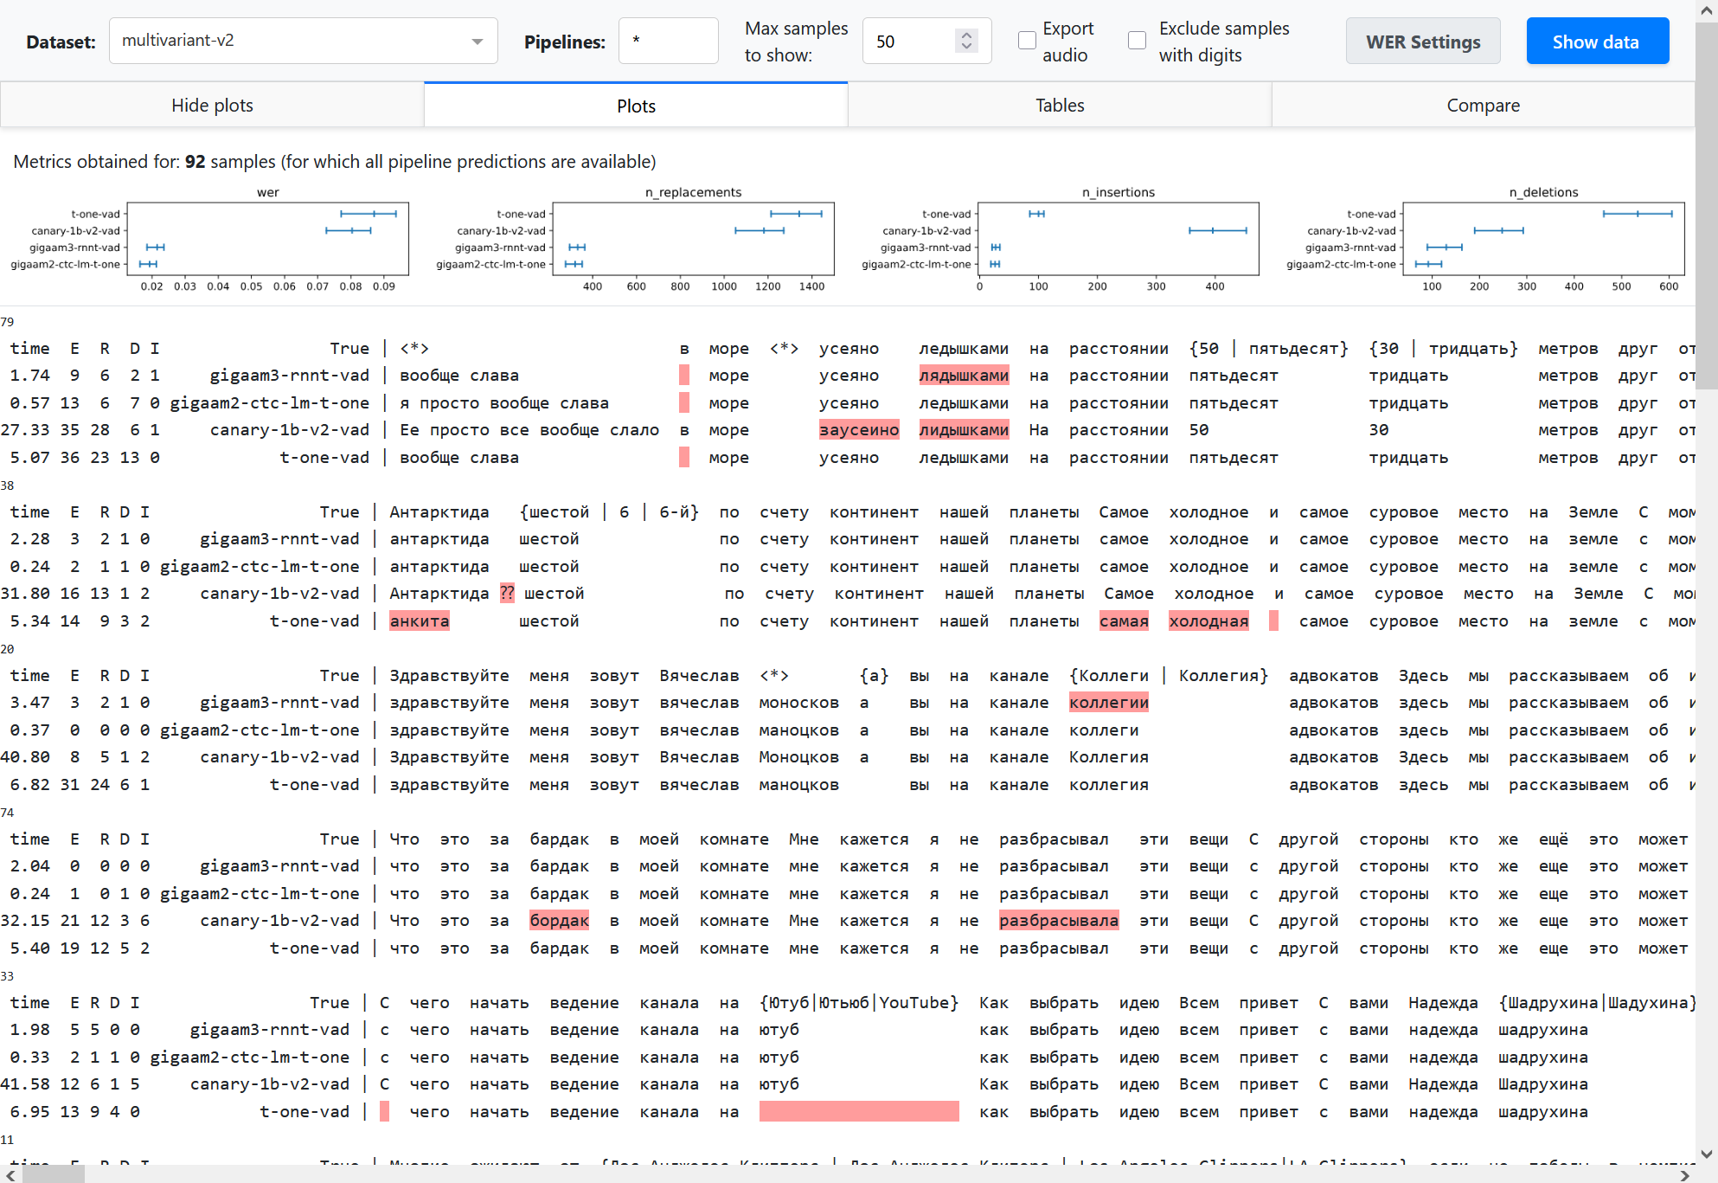Open WER Settings
Screen dimensions: 1718x1183
[1422, 41]
